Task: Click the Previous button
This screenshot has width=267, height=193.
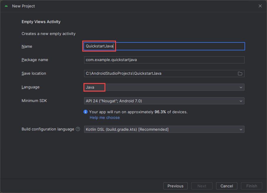Action: click(x=175, y=186)
